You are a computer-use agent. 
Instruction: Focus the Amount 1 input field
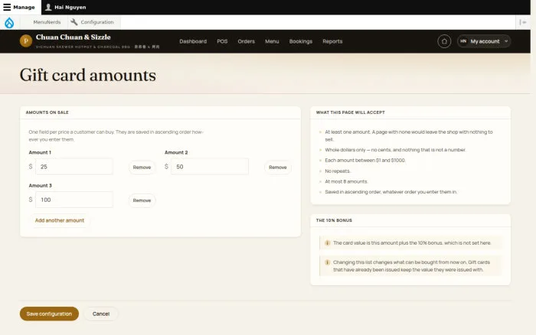[74, 167]
